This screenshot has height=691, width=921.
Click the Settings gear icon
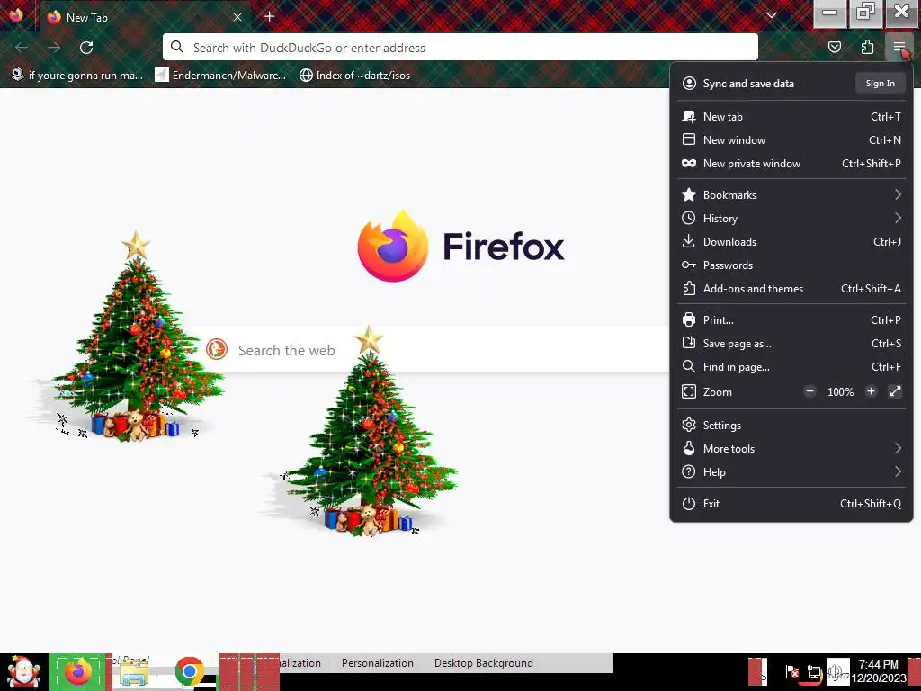(x=689, y=425)
